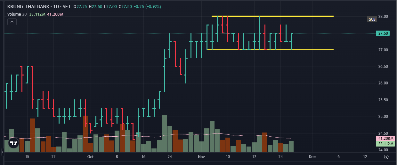Open chart settings hexagon gear icon
This screenshot has height=165, width=397.
pos(386,157)
